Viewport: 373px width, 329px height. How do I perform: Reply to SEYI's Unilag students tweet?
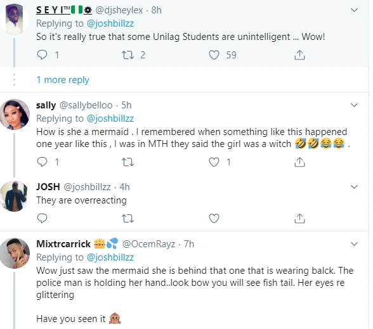coord(42,55)
